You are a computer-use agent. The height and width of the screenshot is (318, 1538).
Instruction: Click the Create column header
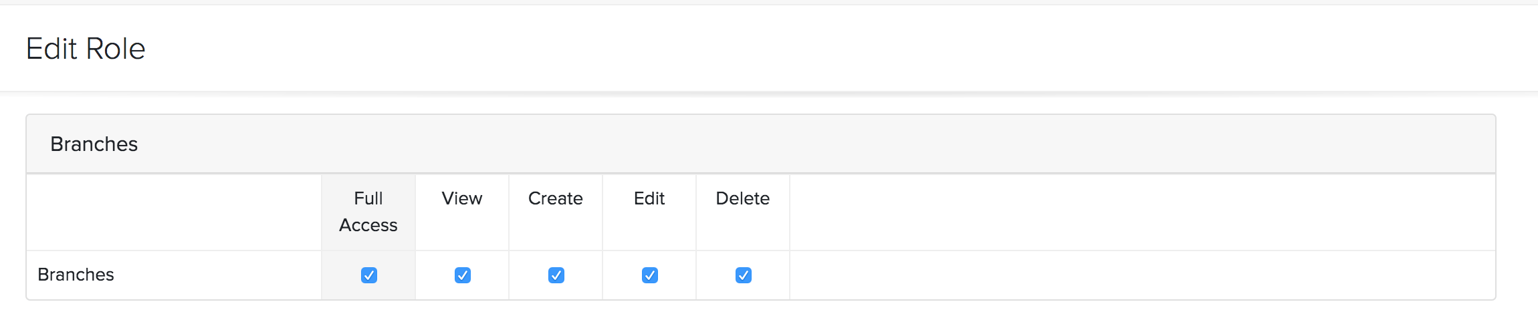[555, 198]
